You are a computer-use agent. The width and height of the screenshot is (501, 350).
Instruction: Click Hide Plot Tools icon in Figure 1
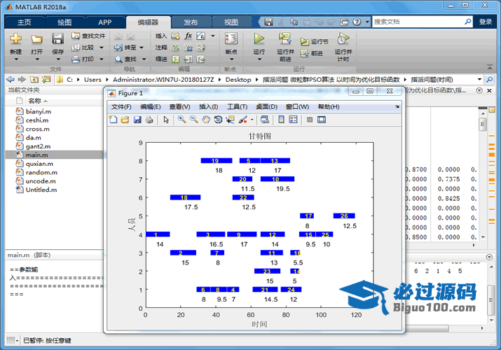(310, 120)
